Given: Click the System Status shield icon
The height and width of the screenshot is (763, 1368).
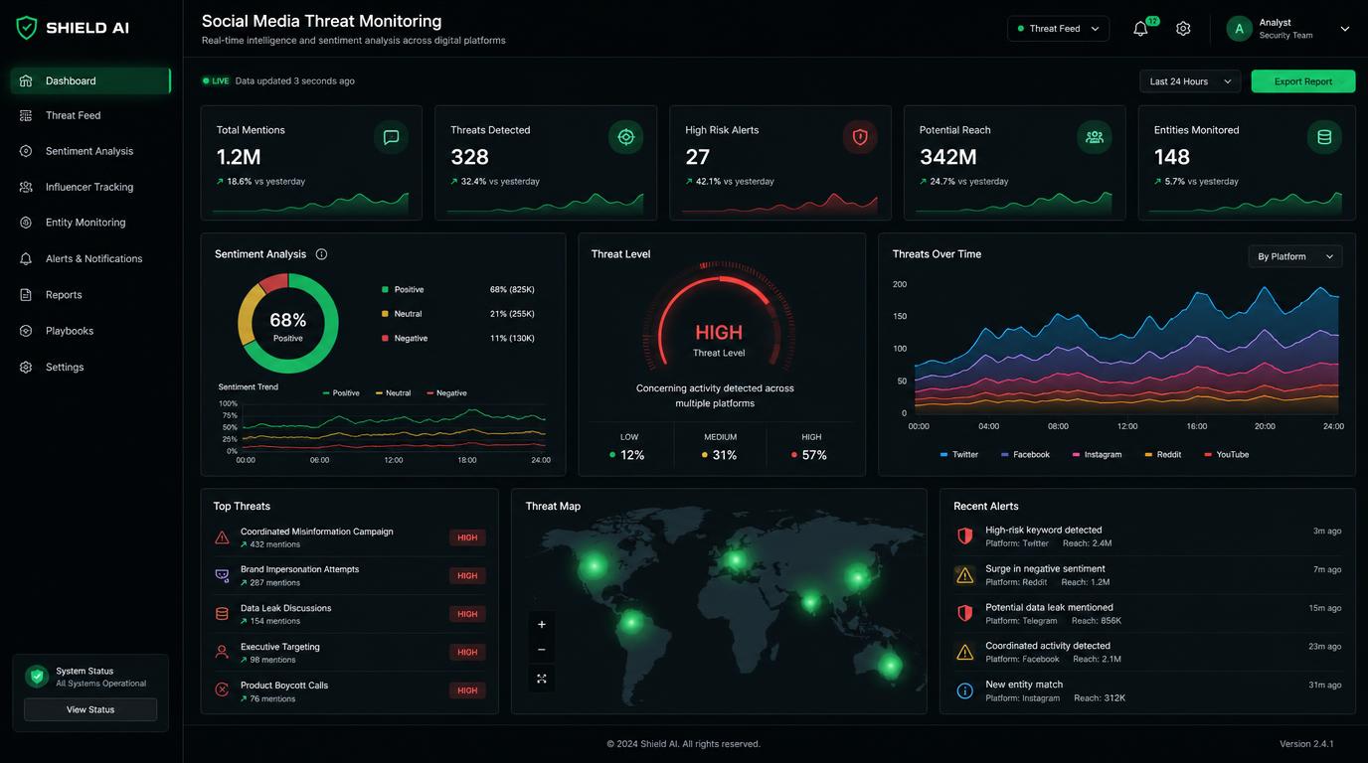Looking at the screenshot, I should 37,677.
